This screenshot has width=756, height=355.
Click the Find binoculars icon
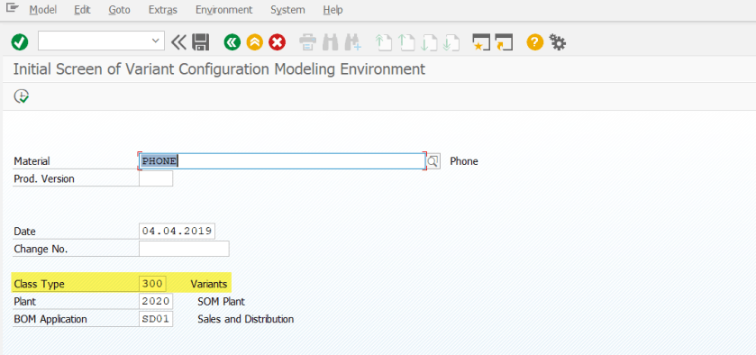(331, 42)
